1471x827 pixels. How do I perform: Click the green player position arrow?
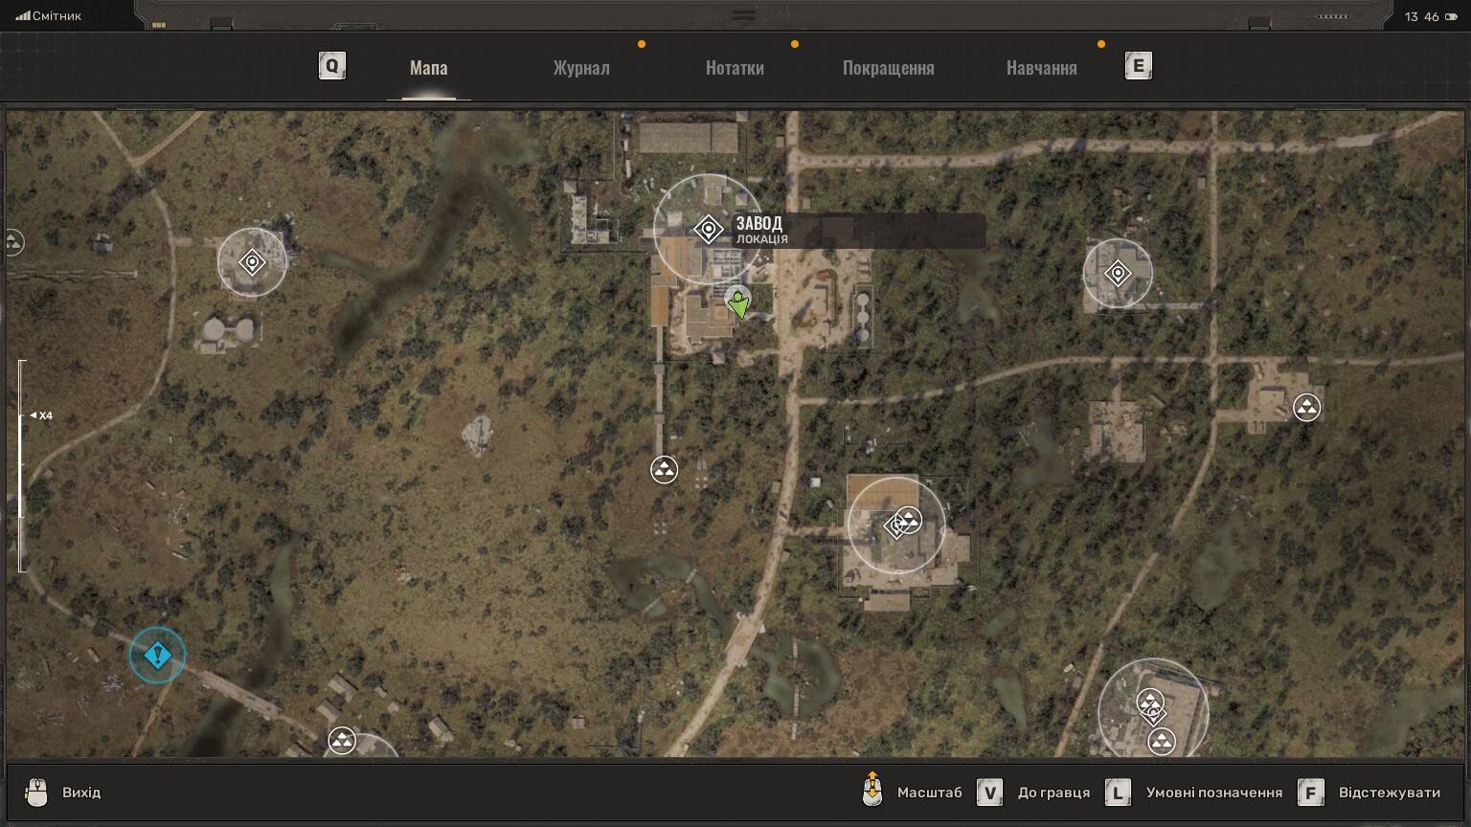point(738,305)
